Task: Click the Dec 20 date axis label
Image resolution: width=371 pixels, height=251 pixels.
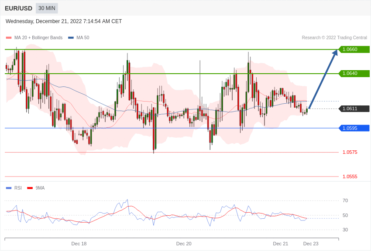Action: click(184, 244)
